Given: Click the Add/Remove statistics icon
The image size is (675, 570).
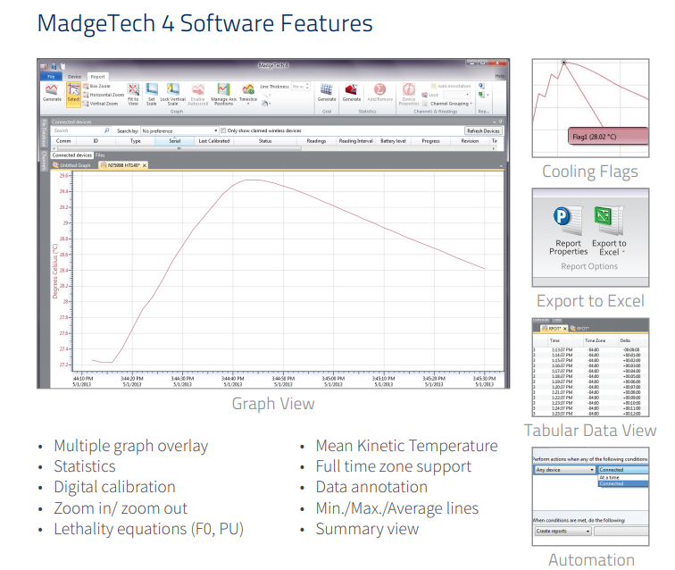Looking at the screenshot, I should 379,89.
